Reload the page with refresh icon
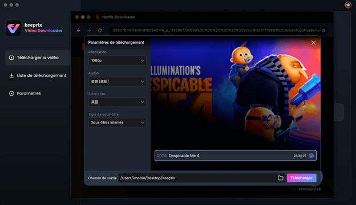The width and height of the screenshot is (356, 205). pyautogui.click(x=100, y=30)
